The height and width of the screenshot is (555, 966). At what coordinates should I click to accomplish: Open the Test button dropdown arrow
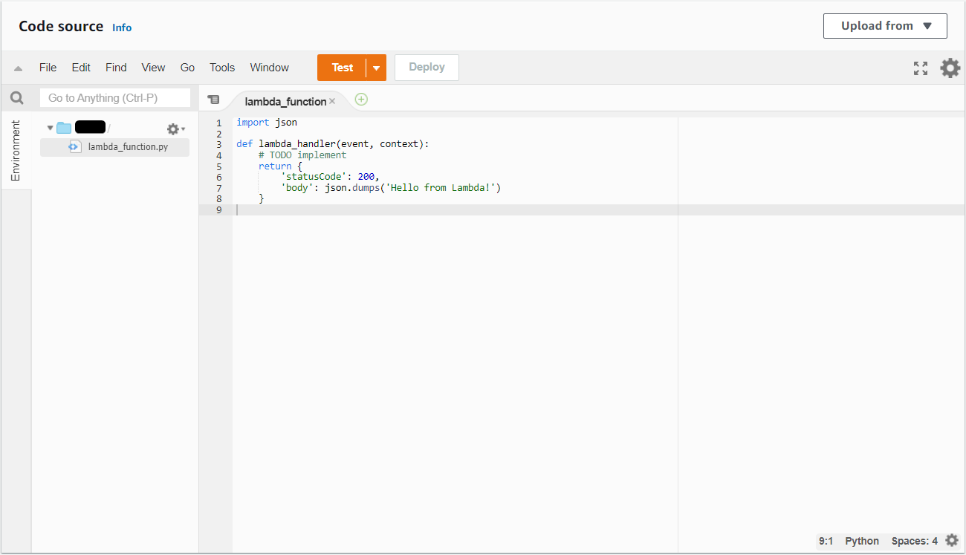[376, 68]
